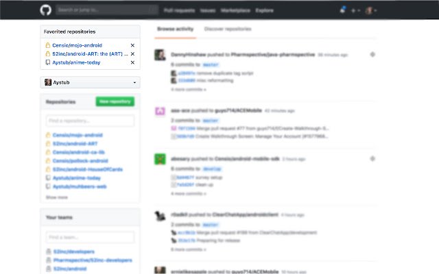The height and width of the screenshot is (274, 439).
Task: Focus the Find a team input
Action: (90, 237)
